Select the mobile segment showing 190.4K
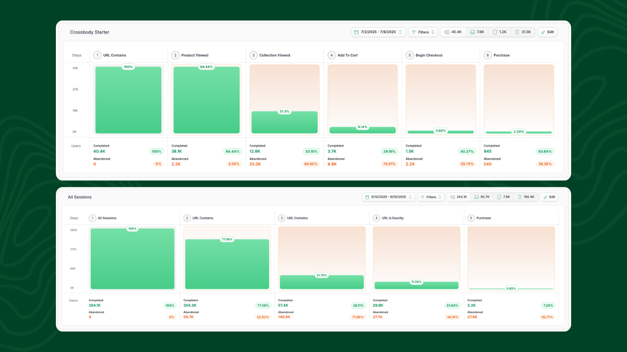627x352 pixels. click(x=526, y=197)
